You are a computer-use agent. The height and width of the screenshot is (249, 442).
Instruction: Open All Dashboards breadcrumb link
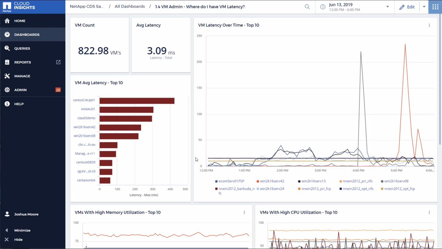click(130, 7)
